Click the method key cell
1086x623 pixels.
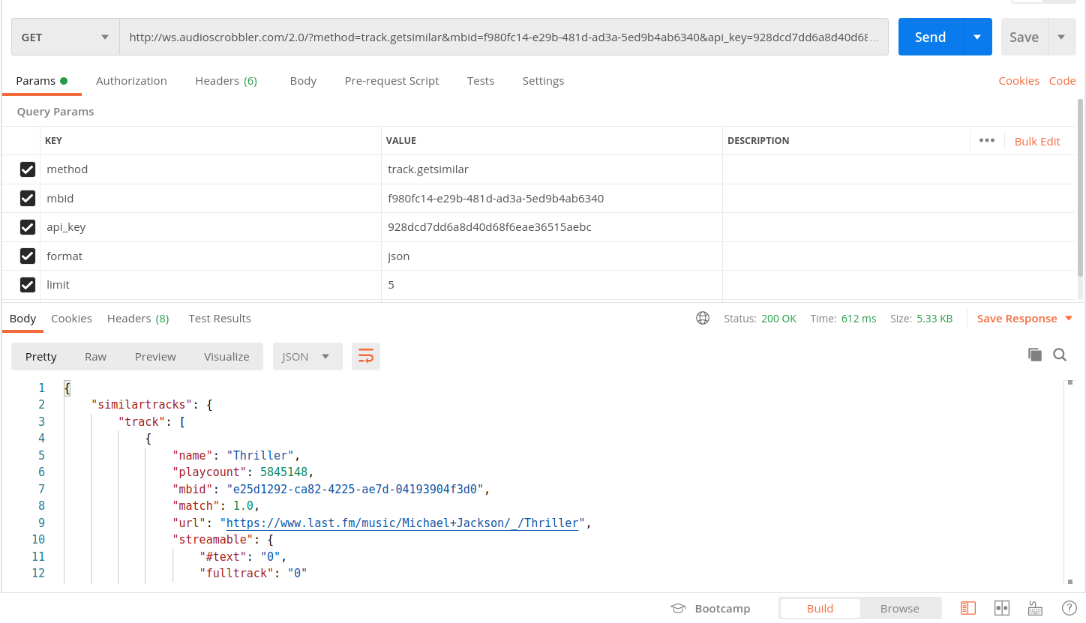click(210, 169)
